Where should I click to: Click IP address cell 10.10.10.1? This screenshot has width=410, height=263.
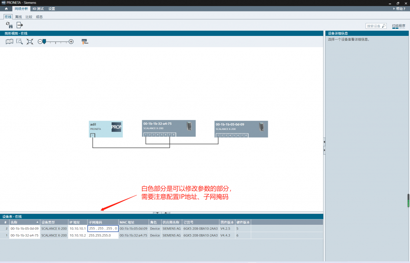pyautogui.click(x=78, y=229)
